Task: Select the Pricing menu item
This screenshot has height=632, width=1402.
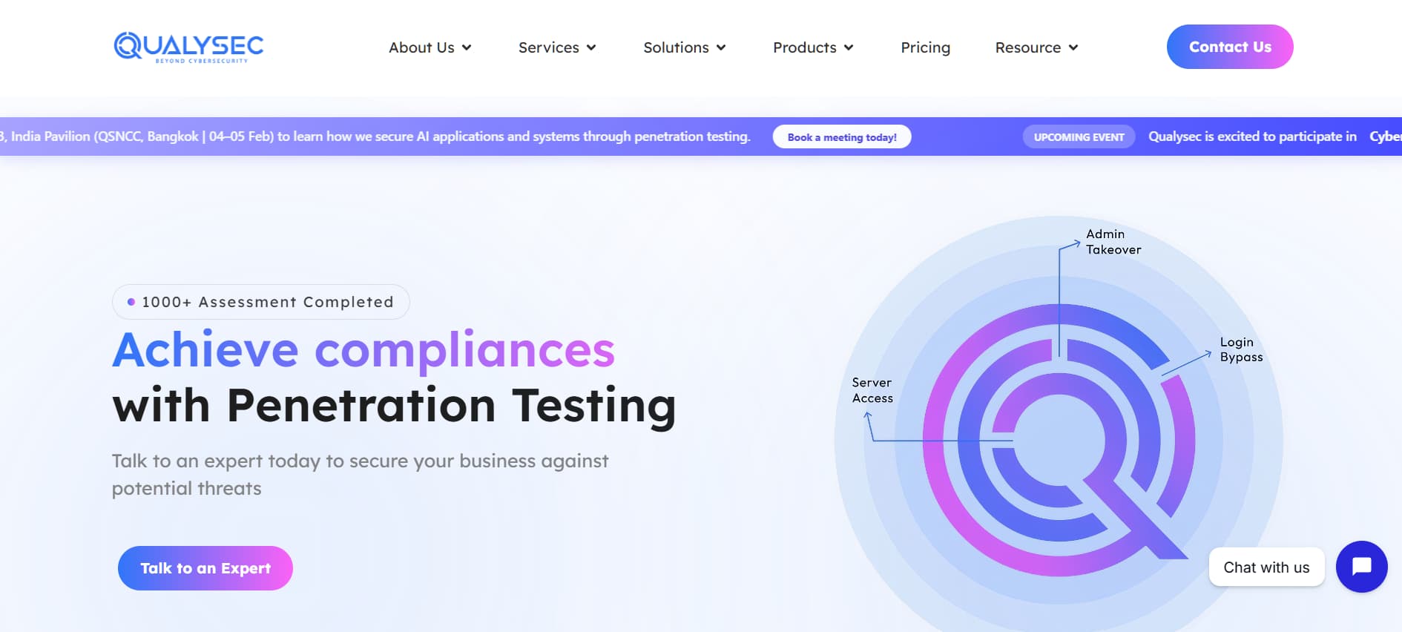Action: (925, 47)
